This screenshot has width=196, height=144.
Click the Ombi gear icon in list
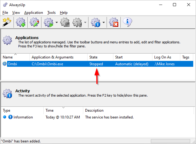[x=5, y=64]
